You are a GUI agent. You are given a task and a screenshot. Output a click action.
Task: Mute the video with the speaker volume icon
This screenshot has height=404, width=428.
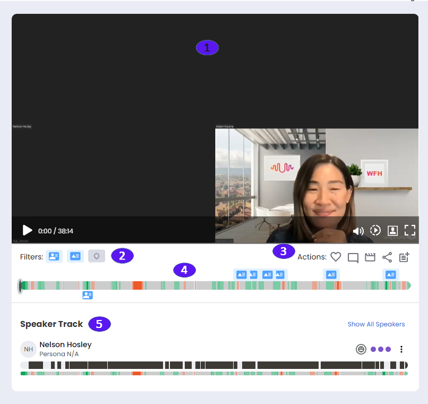point(358,231)
